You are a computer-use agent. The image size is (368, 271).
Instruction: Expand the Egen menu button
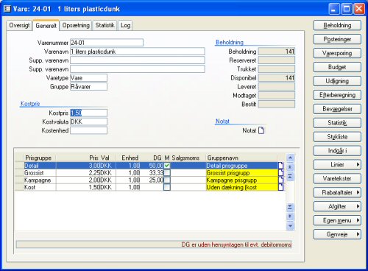coord(337,220)
